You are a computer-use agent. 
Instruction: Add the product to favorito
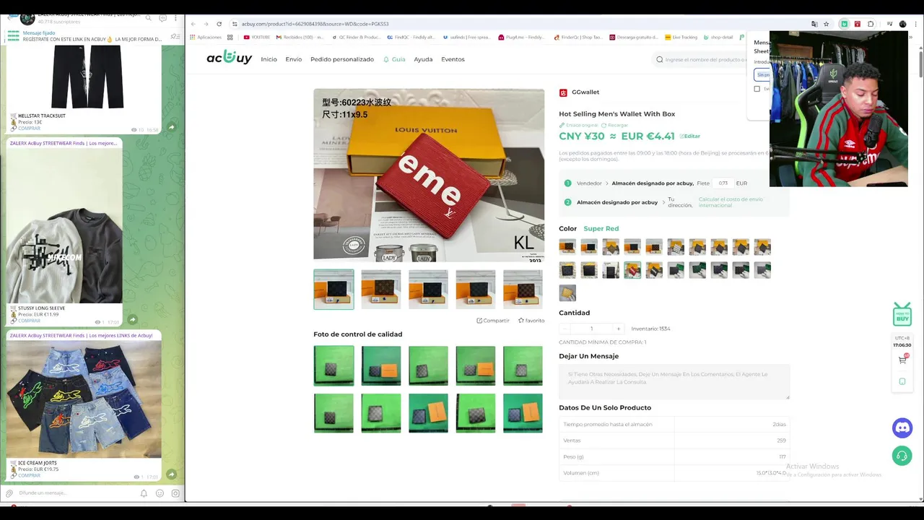(x=531, y=321)
